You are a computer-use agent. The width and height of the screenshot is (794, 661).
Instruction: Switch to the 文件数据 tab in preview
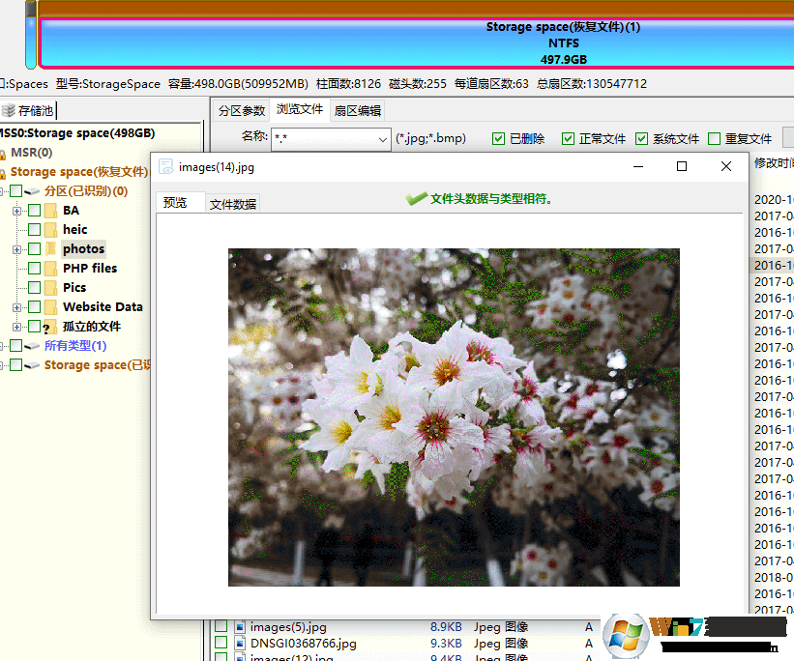[232, 204]
